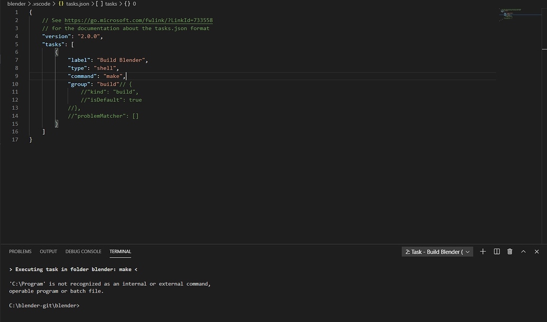Click the "command" key on line 9
Screen dimensions: 547x322
click(82, 76)
